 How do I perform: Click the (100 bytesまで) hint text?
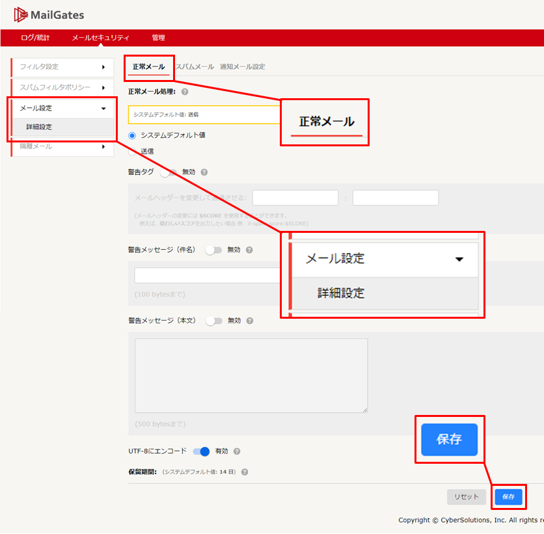(160, 295)
